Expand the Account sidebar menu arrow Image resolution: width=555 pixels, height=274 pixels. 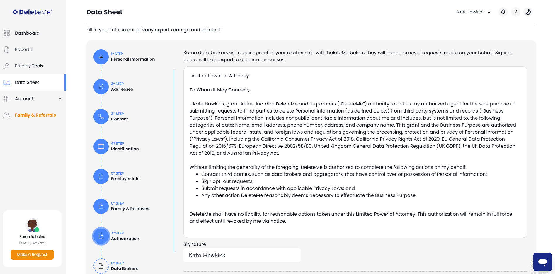60,99
